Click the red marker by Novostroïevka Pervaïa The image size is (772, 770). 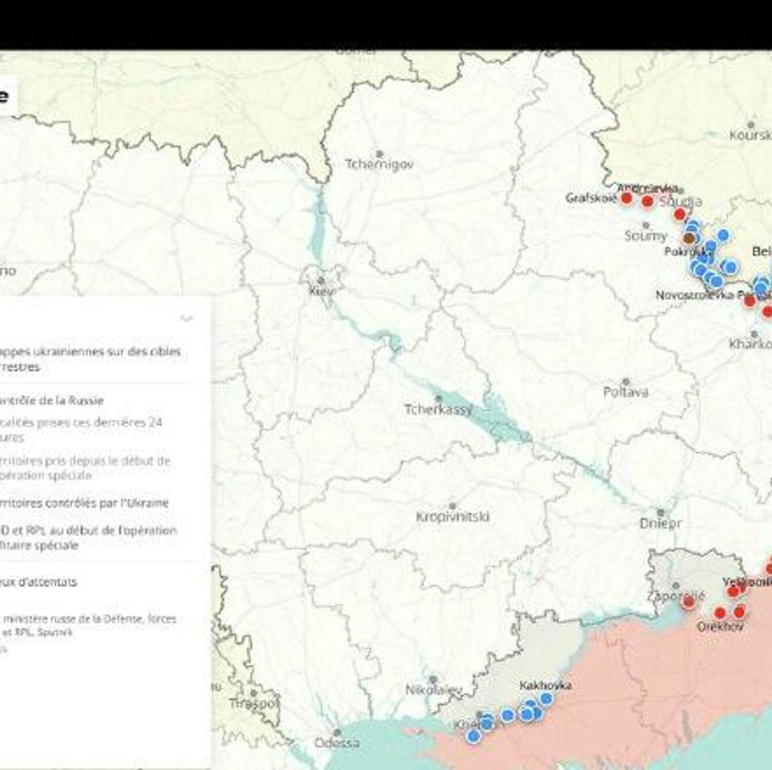coord(749,301)
